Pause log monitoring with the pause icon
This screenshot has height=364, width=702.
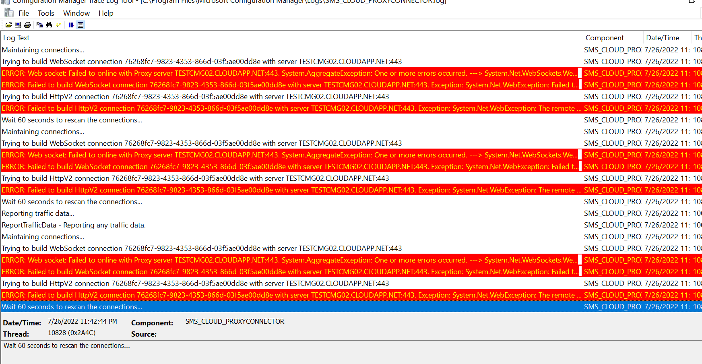coord(71,25)
